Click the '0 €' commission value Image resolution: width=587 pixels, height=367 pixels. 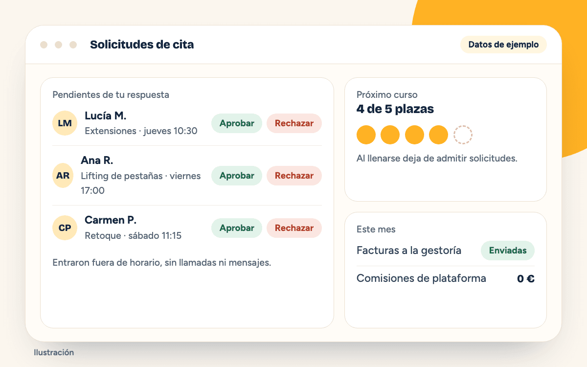(x=526, y=279)
